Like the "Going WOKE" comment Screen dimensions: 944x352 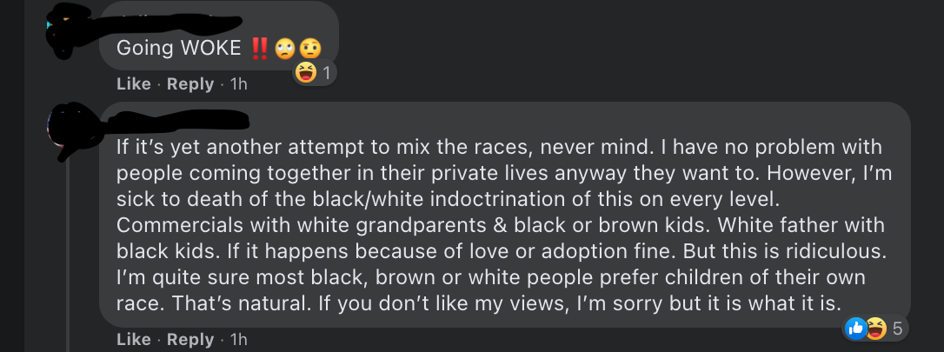tap(133, 84)
